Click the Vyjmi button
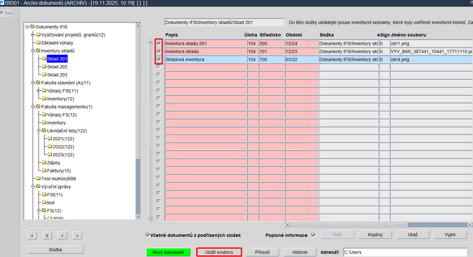 (450, 235)
